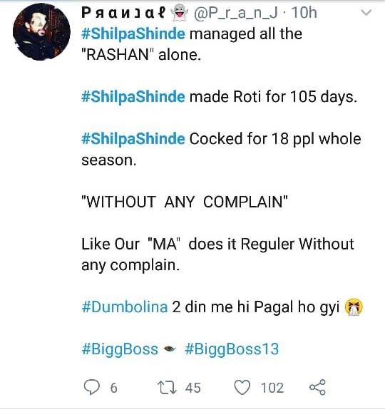The height and width of the screenshot is (412, 385).
Task: Click the @P_r_a_n_J handle
Action: click(x=236, y=13)
